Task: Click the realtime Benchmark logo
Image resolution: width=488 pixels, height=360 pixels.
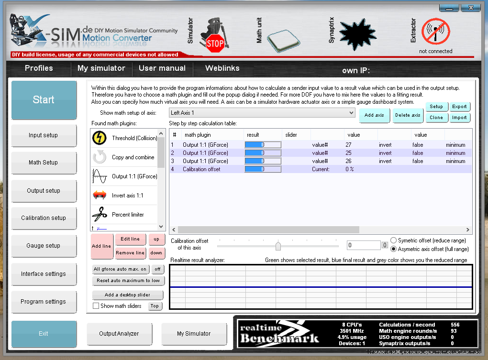Action: [x=279, y=334]
